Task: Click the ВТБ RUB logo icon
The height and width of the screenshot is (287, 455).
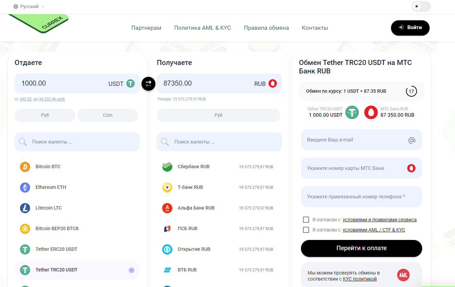Action: coord(167,270)
